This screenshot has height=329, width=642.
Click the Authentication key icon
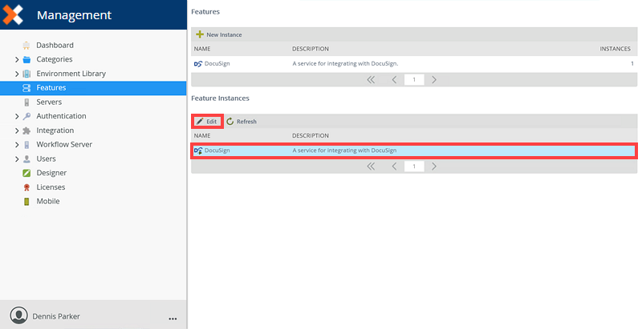pyautogui.click(x=26, y=116)
